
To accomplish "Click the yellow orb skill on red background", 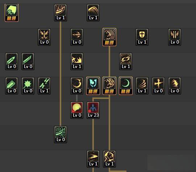I will (x=77, y=110).
